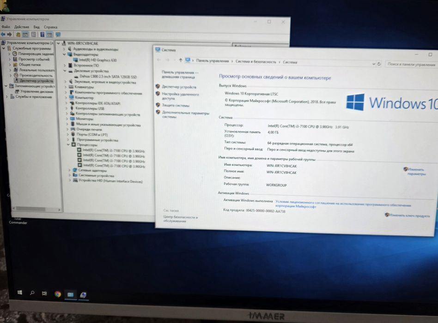The image size is (438, 323).
Task: Click the help icon in Computer Management toolbar
Action: pos(43,35)
